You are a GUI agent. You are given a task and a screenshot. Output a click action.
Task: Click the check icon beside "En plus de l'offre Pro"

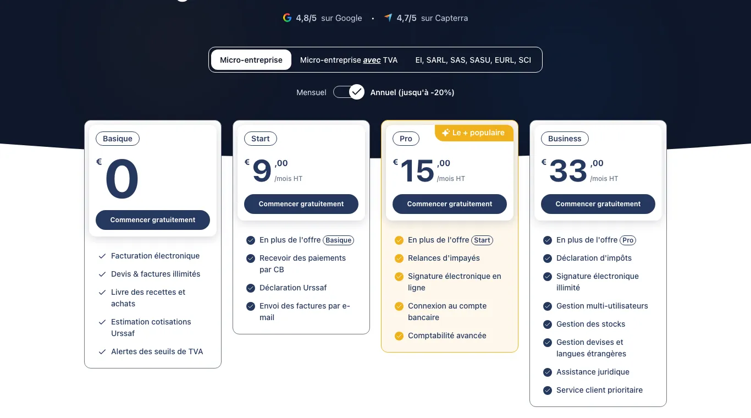[548, 240]
